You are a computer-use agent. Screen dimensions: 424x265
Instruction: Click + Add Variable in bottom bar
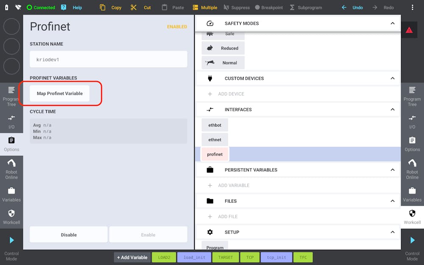click(132, 257)
